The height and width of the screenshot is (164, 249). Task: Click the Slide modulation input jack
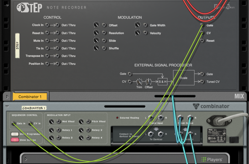tap(104, 40)
